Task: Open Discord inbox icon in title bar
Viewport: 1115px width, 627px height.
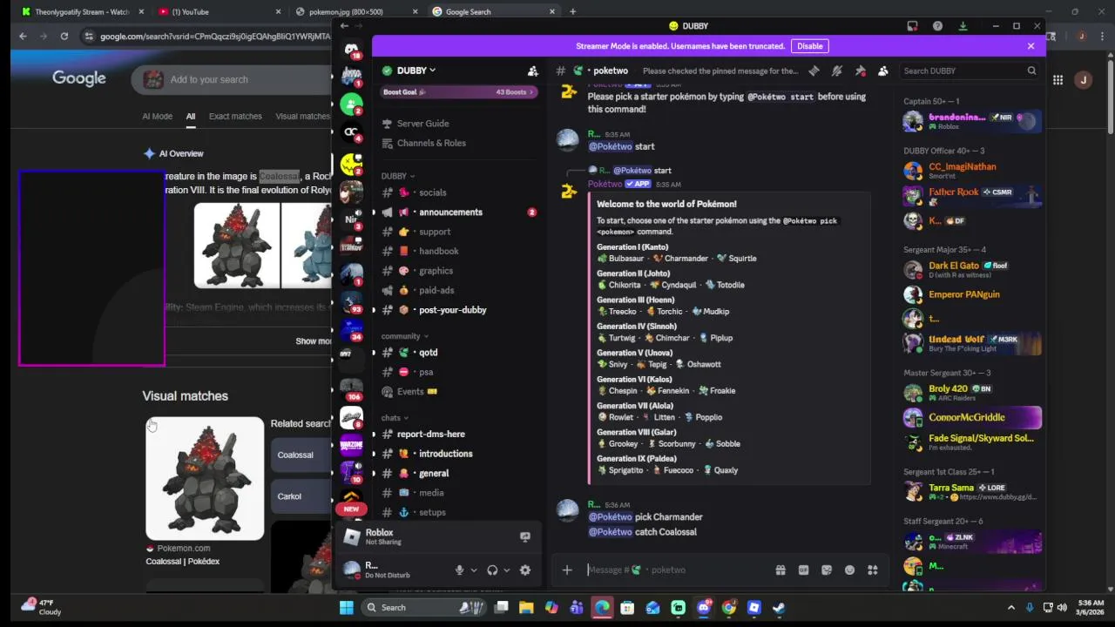Action: 912,26
